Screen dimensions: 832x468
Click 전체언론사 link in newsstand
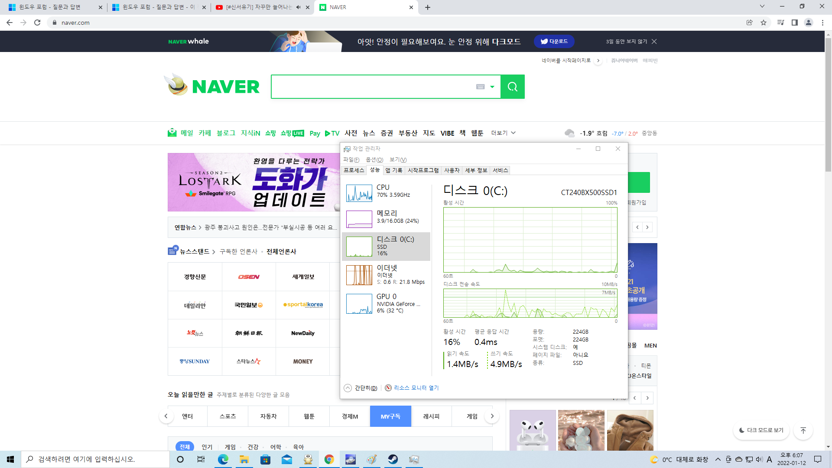(x=281, y=251)
